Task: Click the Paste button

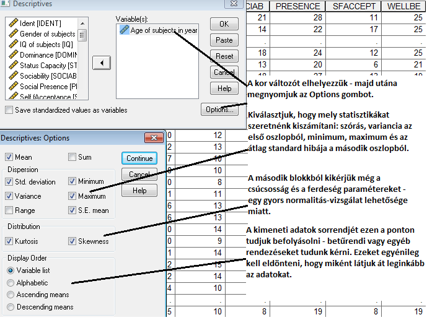Action: (224, 40)
